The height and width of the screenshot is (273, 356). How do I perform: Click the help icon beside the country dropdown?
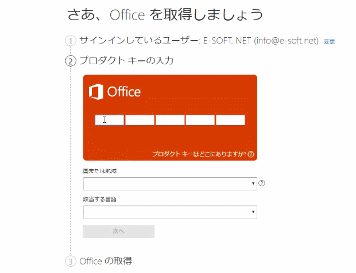262,183
